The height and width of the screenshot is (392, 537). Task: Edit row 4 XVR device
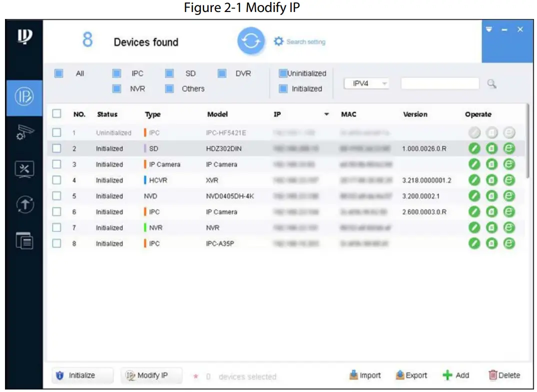pos(474,180)
